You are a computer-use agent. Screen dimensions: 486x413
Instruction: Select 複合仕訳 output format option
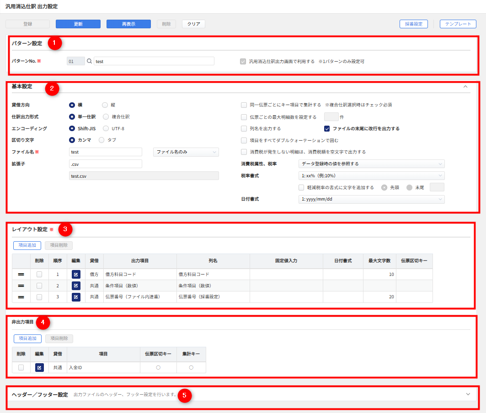click(x=106, y=116)
